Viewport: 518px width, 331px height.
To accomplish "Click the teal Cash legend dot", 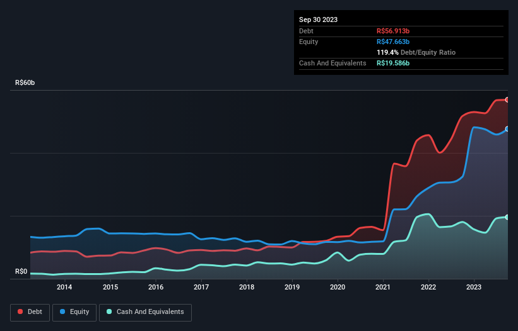I will click(x=109, y=311).
